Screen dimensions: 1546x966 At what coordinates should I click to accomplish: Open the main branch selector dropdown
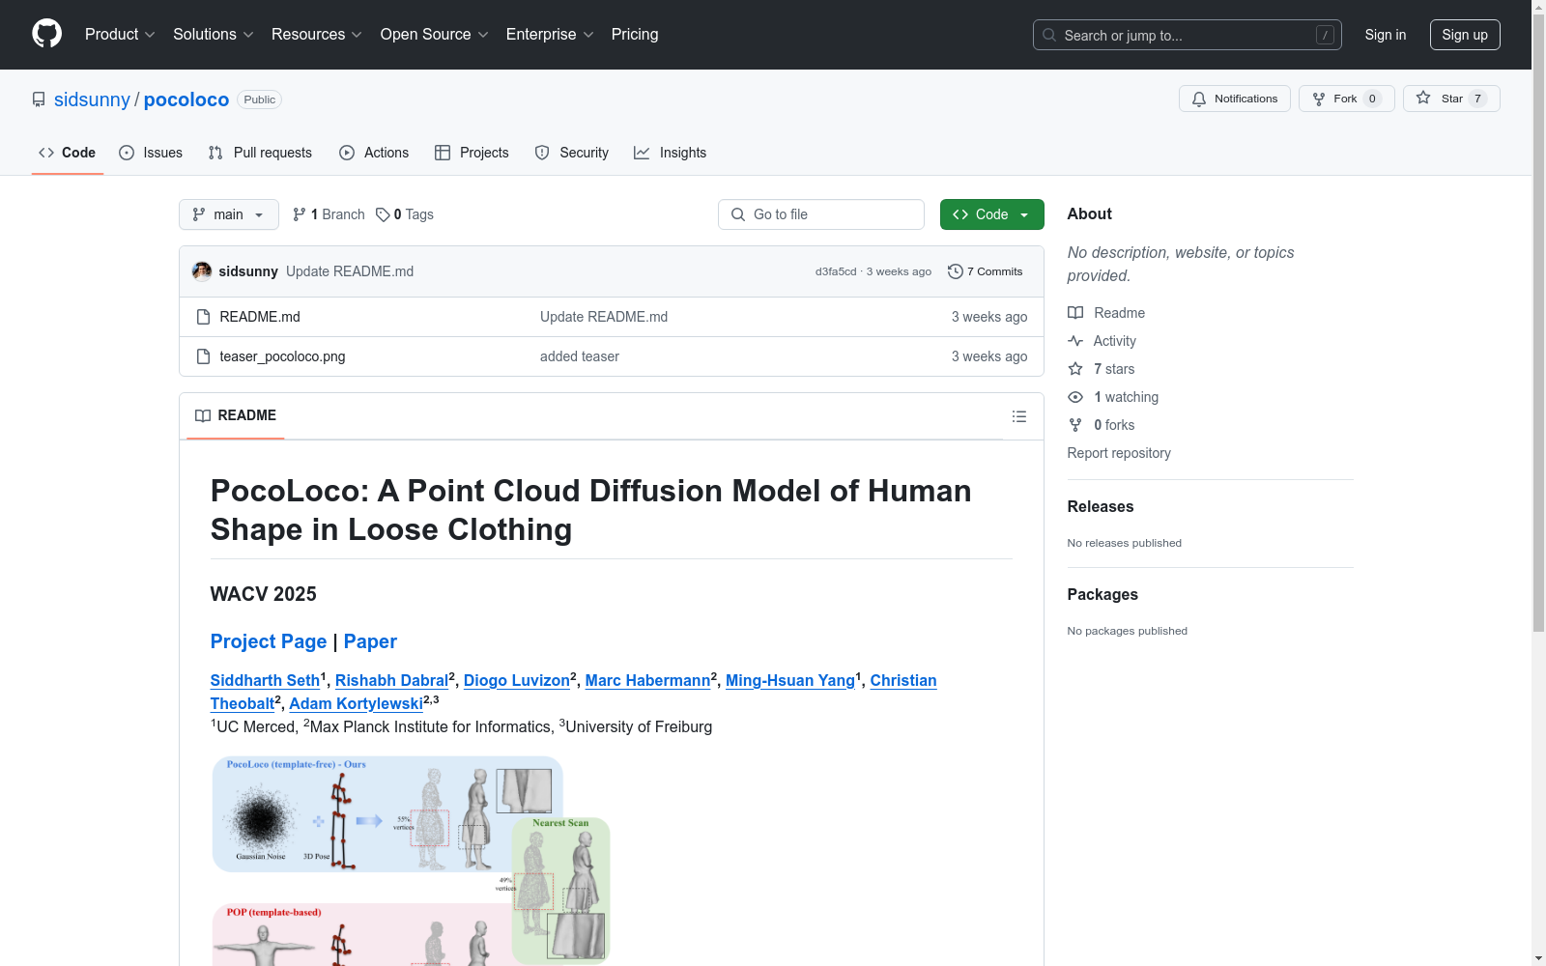tap(229, 214)
